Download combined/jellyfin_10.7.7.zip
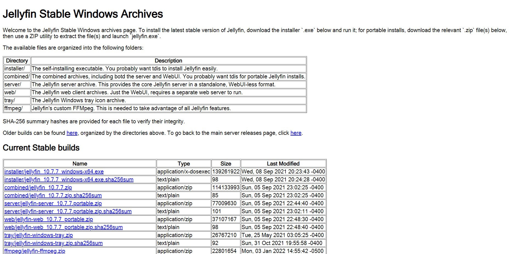Viewport: 519px width, 254px height. coord(38,187)
